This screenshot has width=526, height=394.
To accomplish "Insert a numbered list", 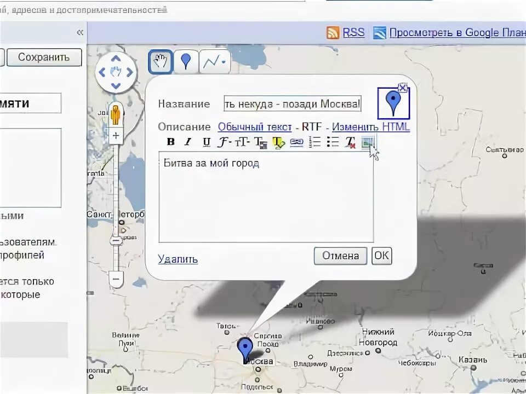I will pos(315,142).
